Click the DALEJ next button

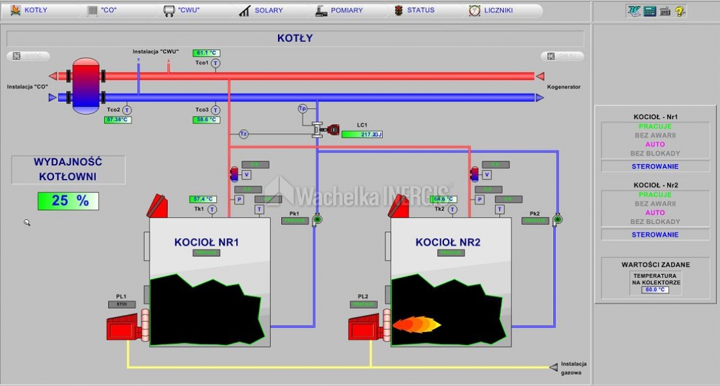562,56
